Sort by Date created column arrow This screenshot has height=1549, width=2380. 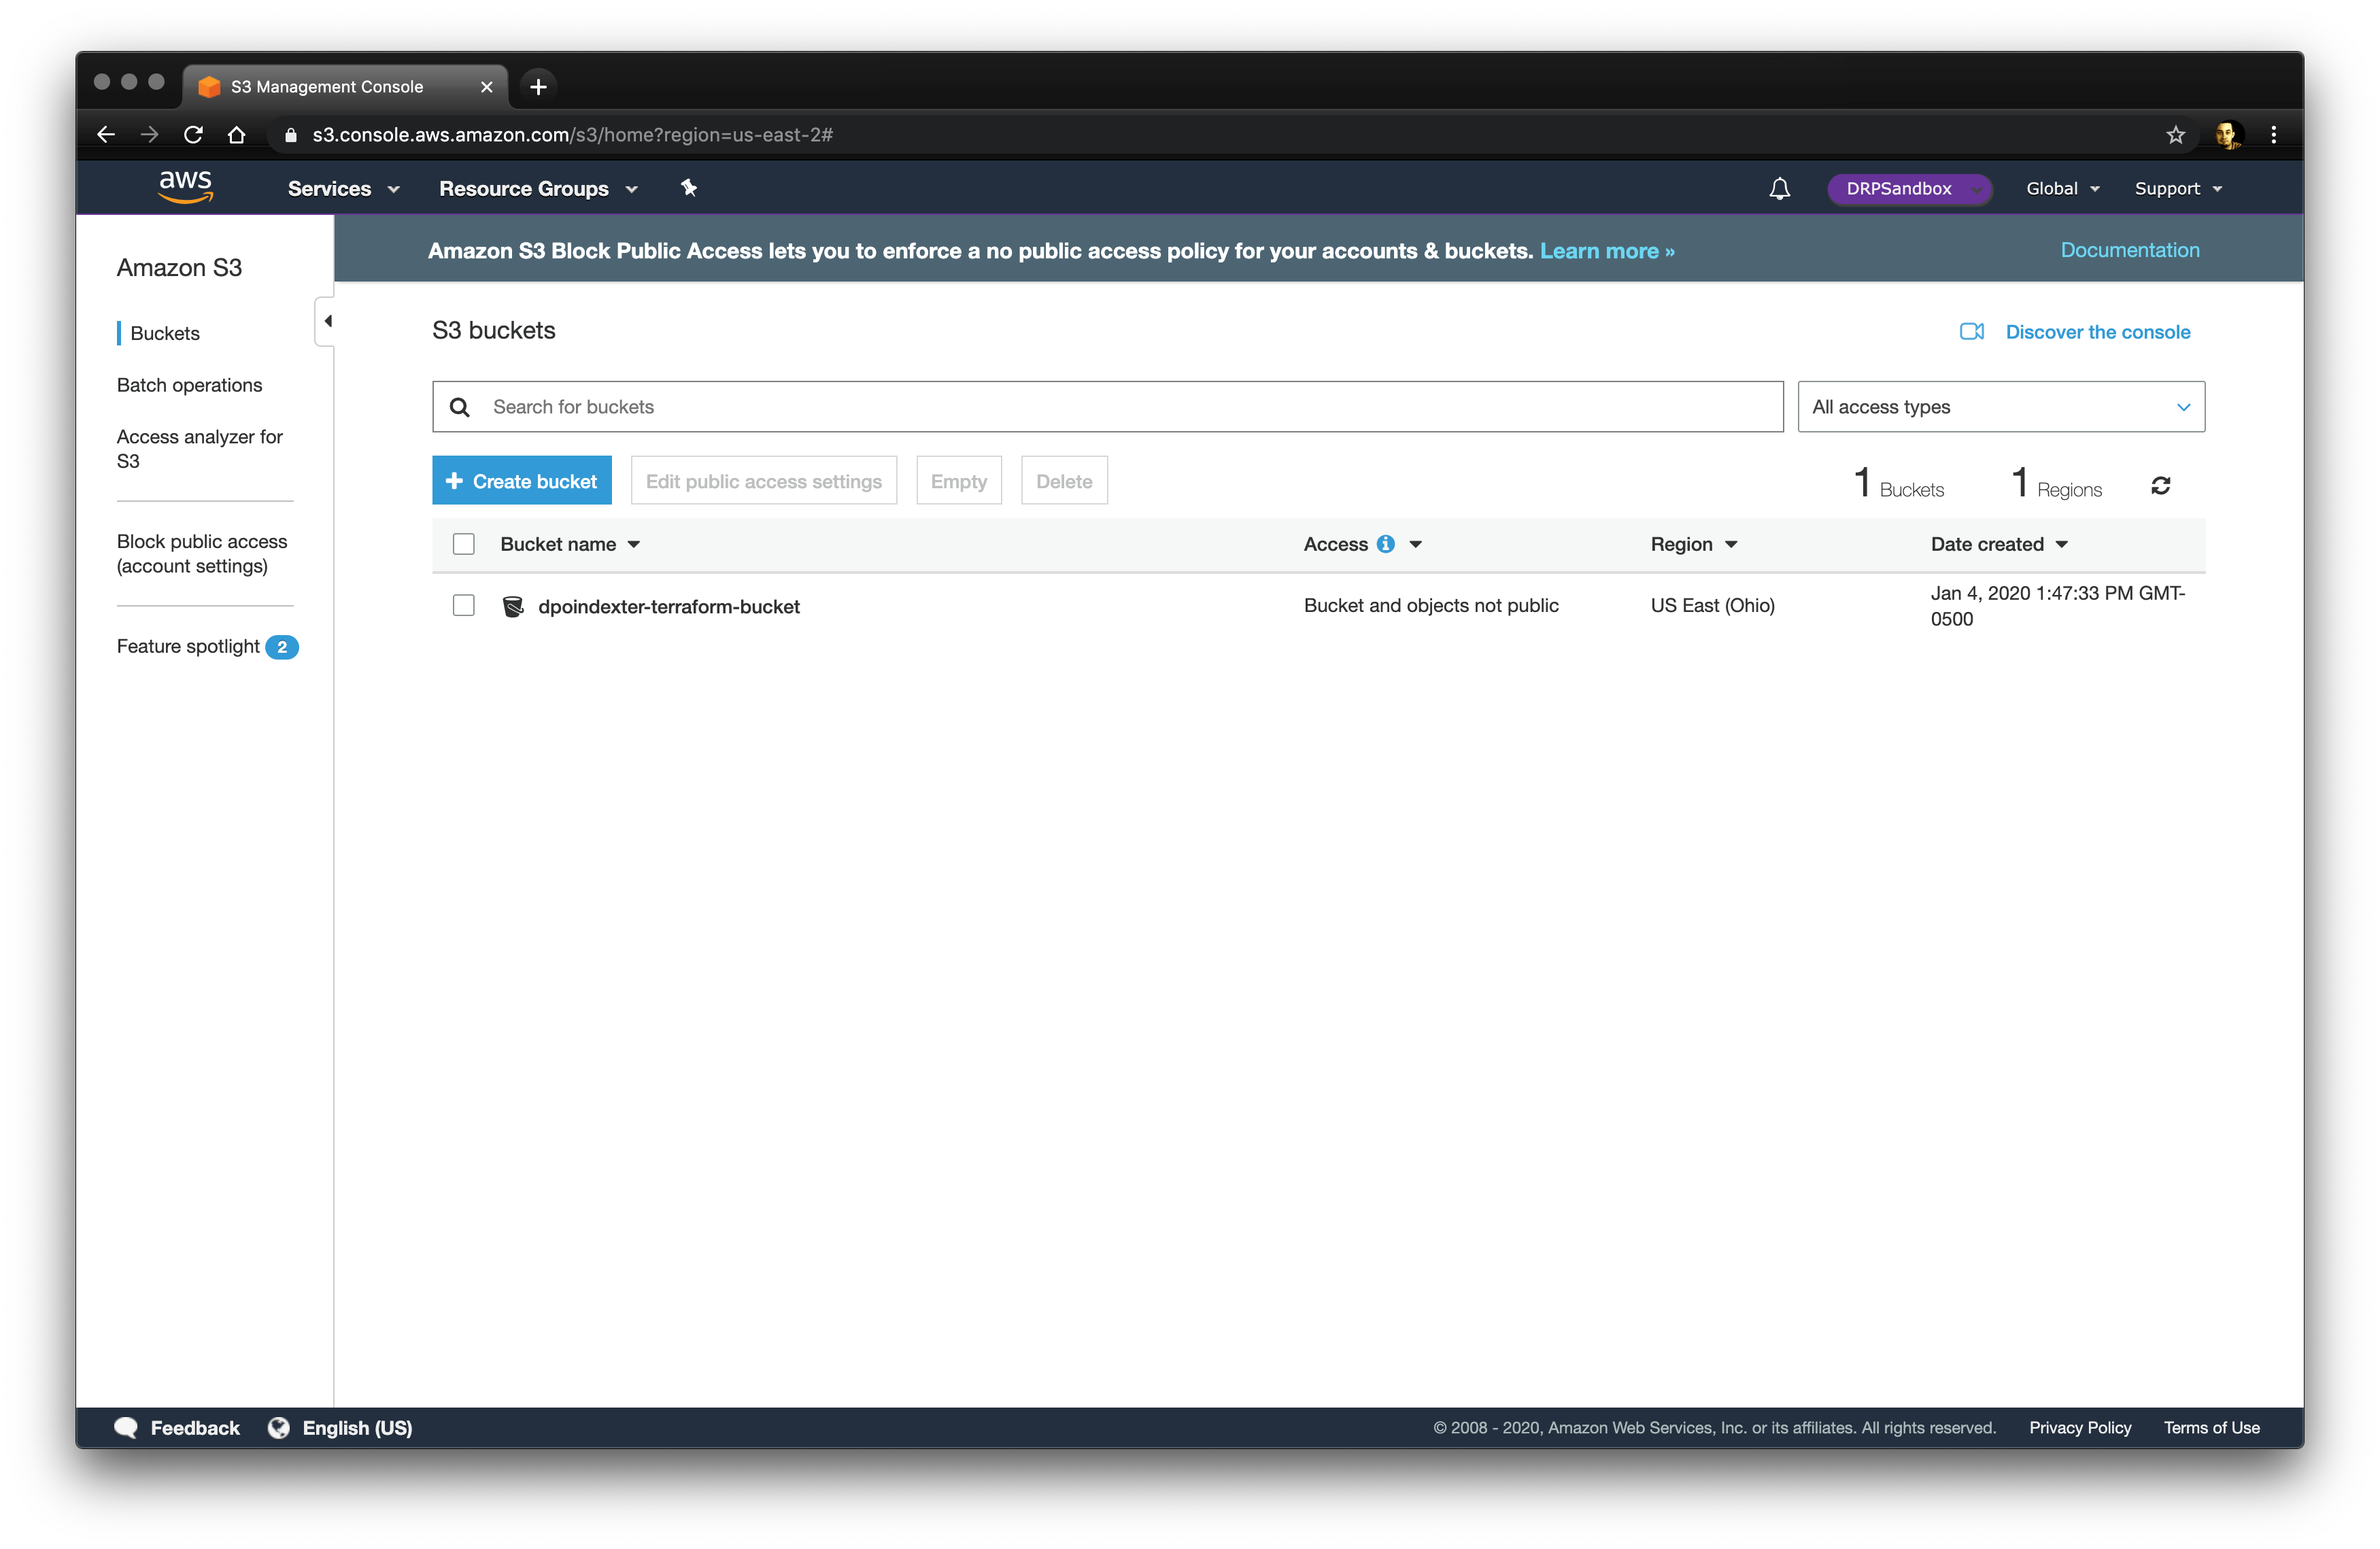click(x=2062, y=545)
